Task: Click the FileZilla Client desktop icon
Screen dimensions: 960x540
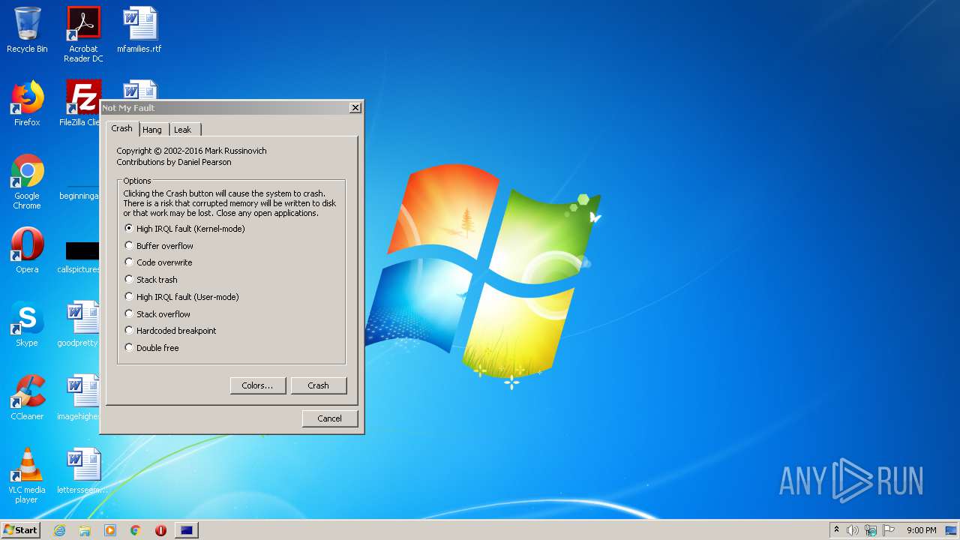Action: [81, 103]
